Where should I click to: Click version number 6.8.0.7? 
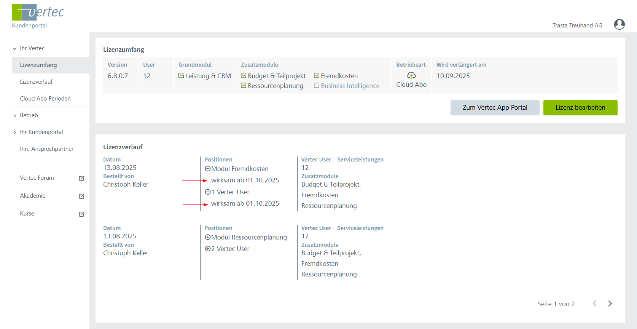point(118,76)
